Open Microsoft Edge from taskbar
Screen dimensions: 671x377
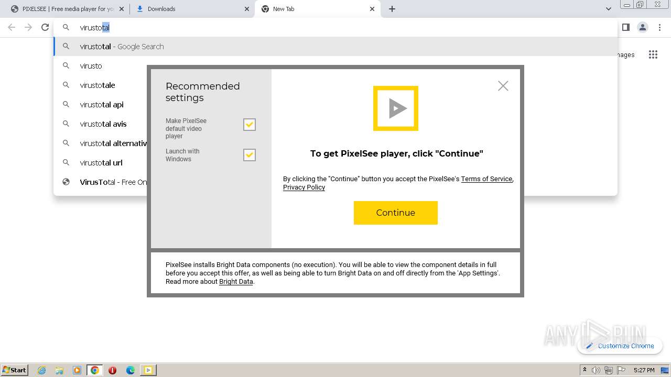tap(131, 370)
